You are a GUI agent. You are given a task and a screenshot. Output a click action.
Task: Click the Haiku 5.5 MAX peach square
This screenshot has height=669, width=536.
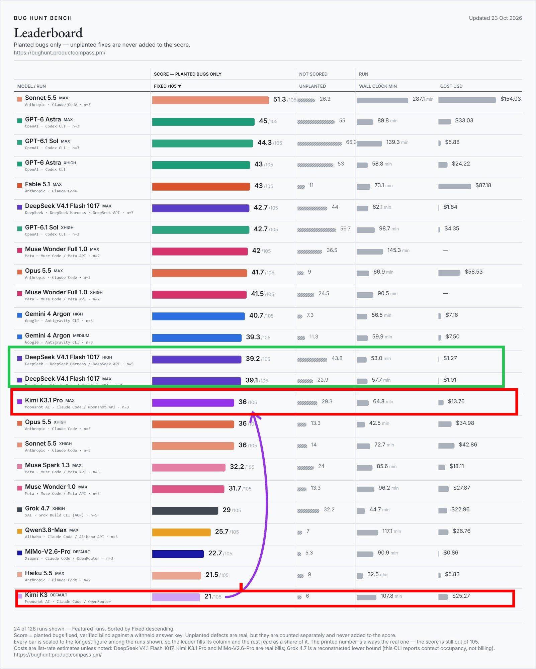click(x=20, y=574)
